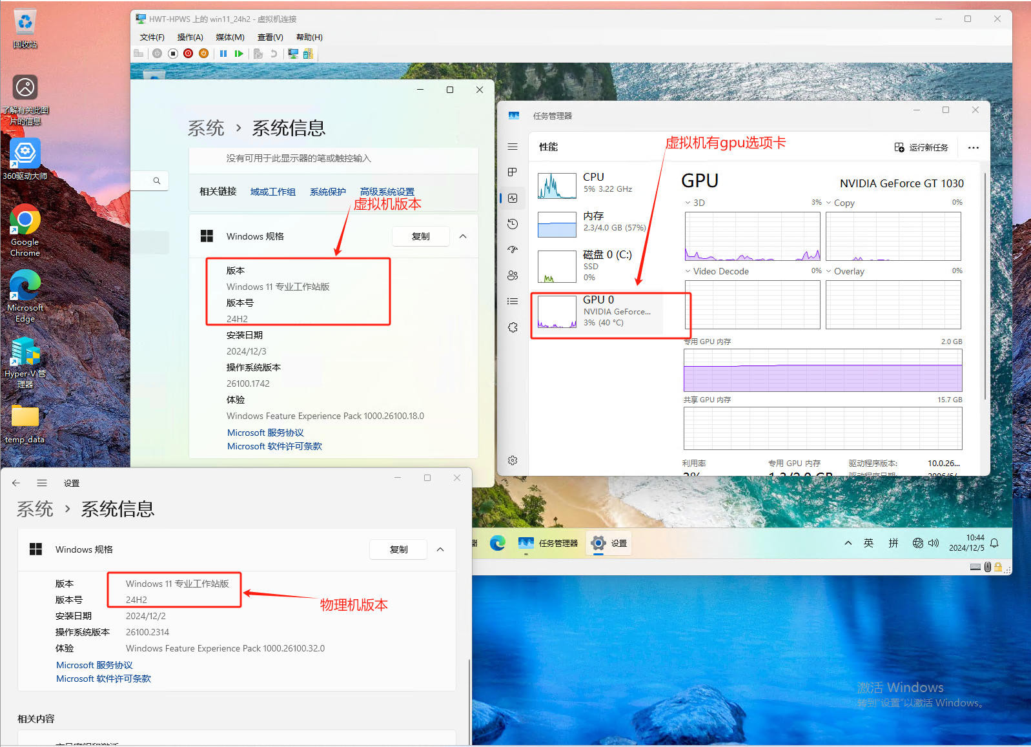
Task: Click the red Shut Down toolbar icon
Action: (x=188, y=54)
